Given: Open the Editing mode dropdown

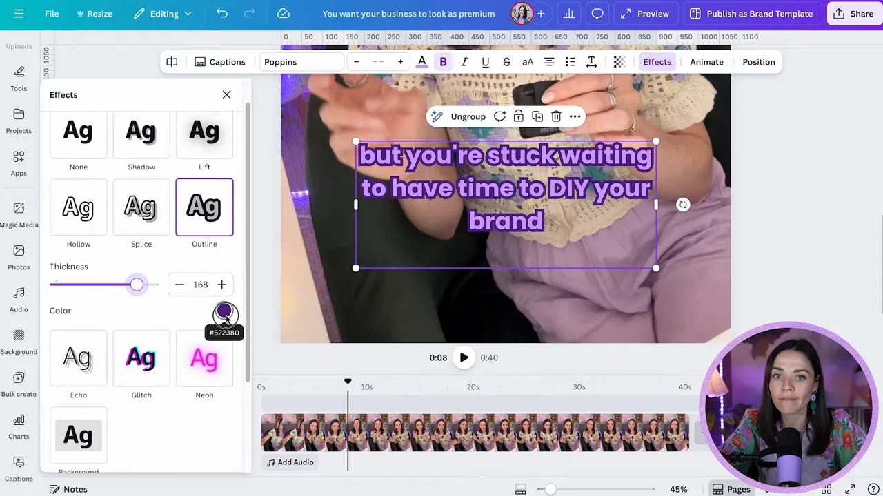Looking at the screenshot, I should [x=163, y=13].
